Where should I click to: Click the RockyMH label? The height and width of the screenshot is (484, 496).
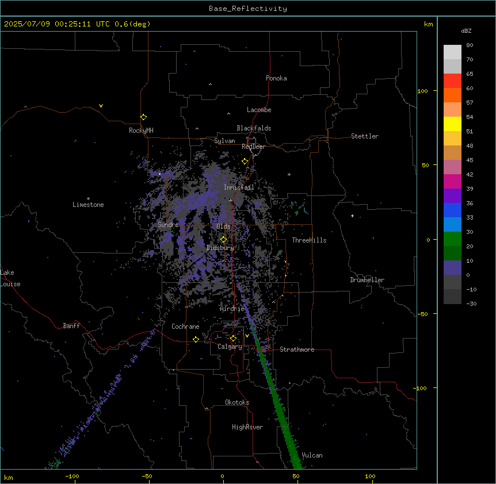pos(141,130)
